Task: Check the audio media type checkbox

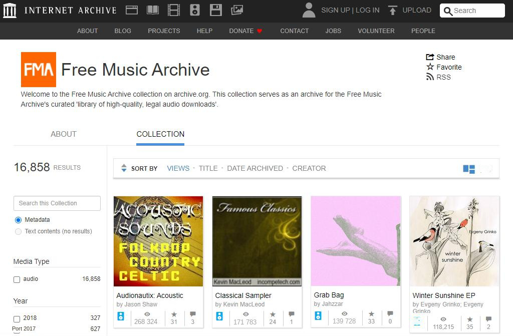Action: [17, 279]
